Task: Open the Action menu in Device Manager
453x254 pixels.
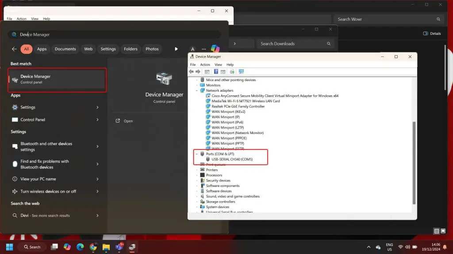Action: (x=205, y=64)
